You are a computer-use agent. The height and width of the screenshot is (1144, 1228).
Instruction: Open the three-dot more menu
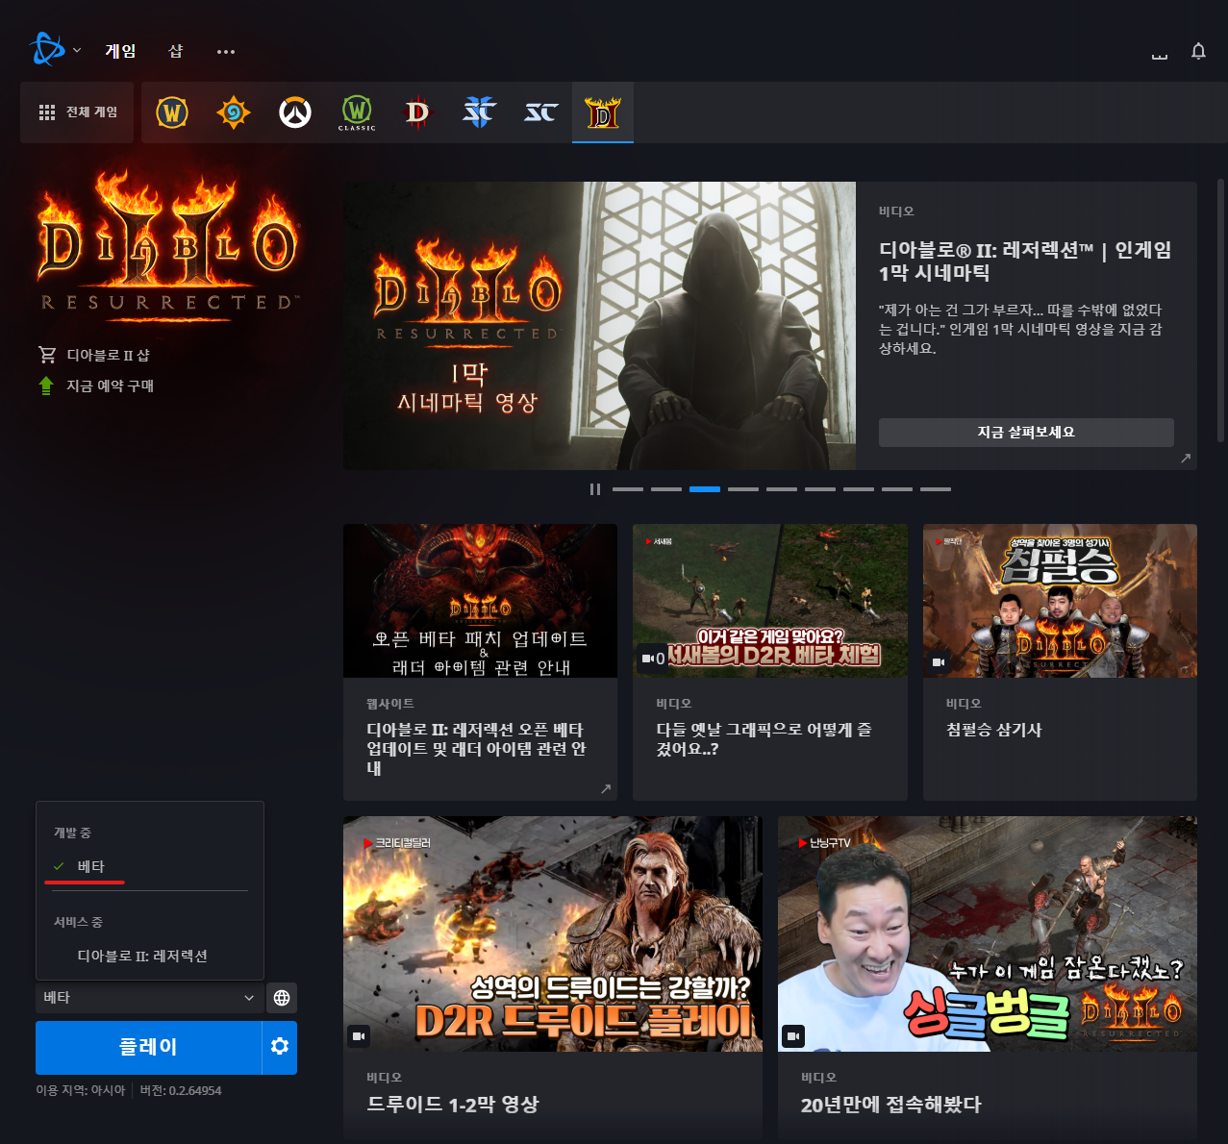[x=226, y=52]
